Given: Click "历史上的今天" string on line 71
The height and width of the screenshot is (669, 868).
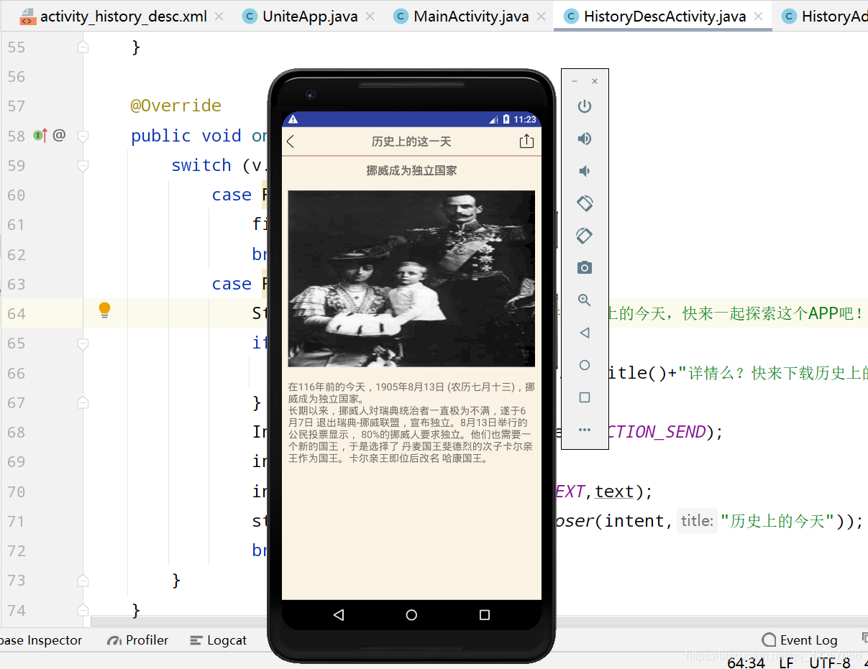Looking at the screenshot, I should click(778, 521).
